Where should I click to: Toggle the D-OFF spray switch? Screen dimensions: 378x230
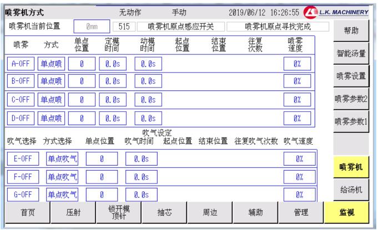point(21,118)
